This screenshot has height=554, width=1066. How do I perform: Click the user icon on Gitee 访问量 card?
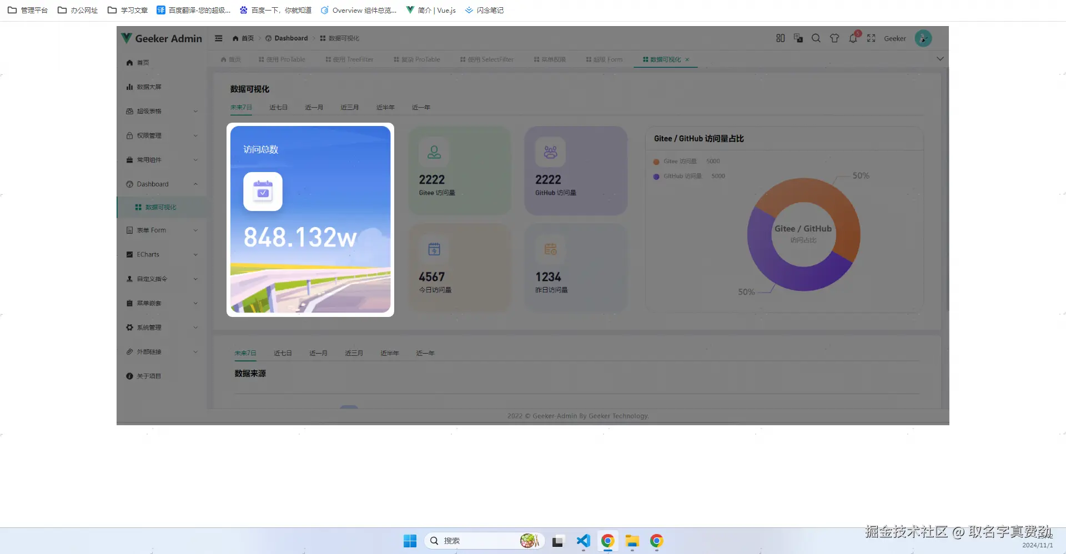click(434, 152)
